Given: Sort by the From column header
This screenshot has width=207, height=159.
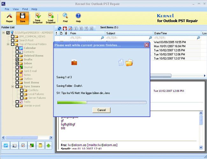Looking at the screenshot, I should (87, 33).
